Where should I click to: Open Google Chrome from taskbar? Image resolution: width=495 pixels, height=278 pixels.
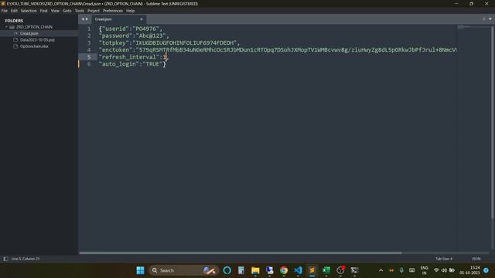pyautogui.click(x=284, y=270)
